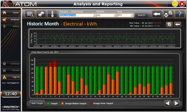Click the Search button

click(141, 15)
